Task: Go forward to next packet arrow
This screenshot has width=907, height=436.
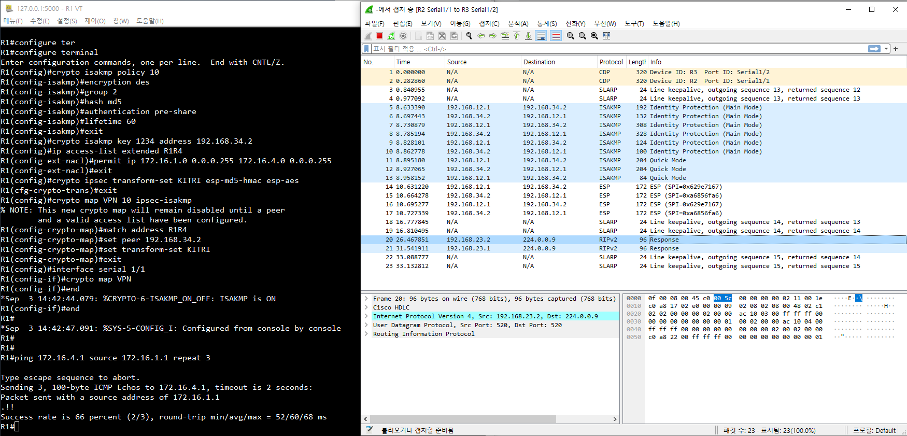Action: 493,36
